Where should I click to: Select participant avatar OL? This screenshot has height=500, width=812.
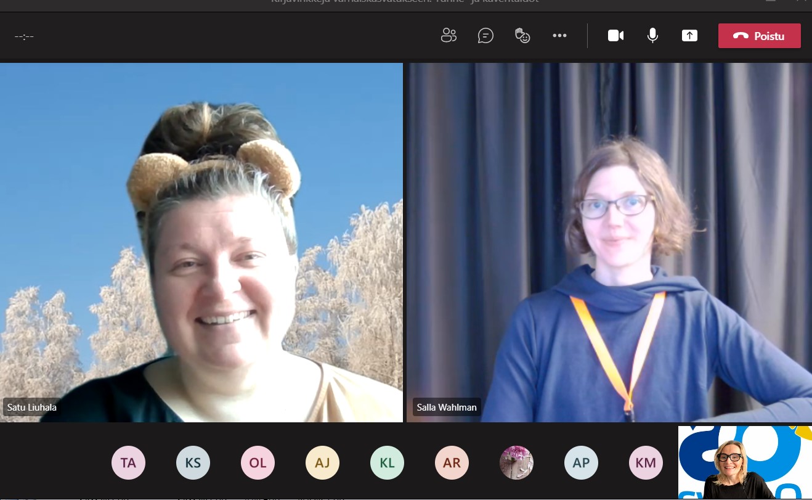click(x=258, y=462)
